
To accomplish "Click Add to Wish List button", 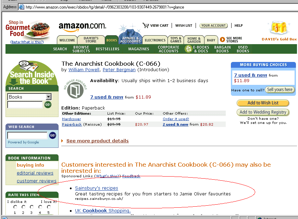I will pos(263,103).
